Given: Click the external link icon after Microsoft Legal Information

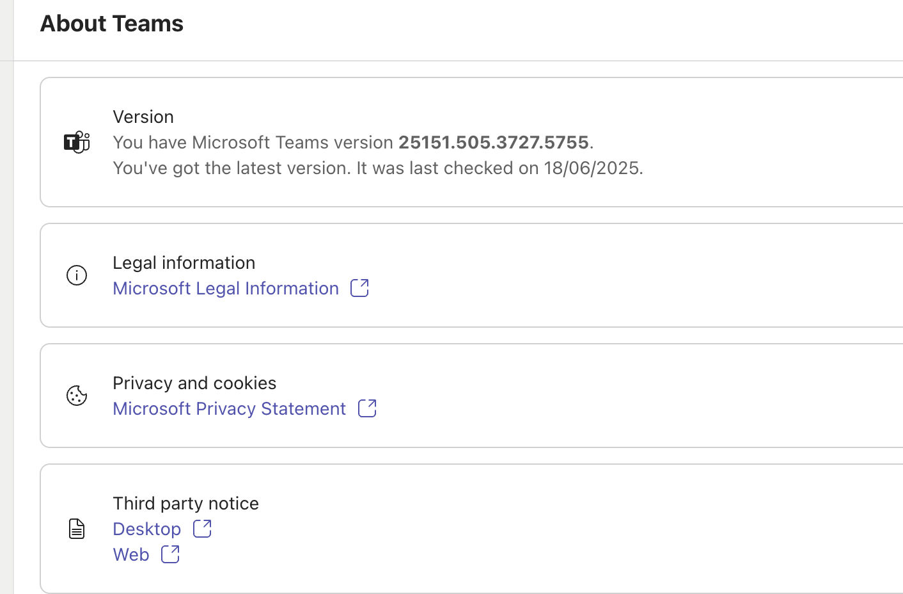Looking at the screenshot, I should 359,288.
